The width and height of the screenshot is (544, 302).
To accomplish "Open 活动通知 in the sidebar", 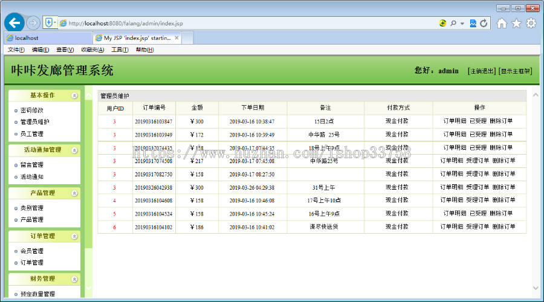I will [x=31, y=177].
